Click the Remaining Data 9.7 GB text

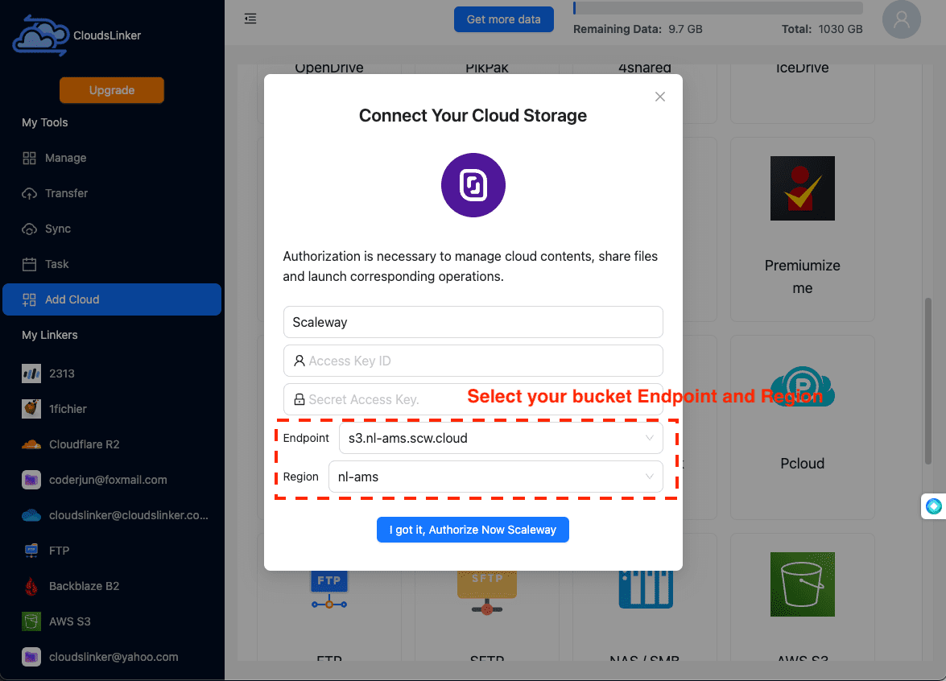click(638, 29)
